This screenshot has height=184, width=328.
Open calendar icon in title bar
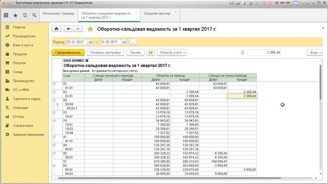tap(270, 3)
